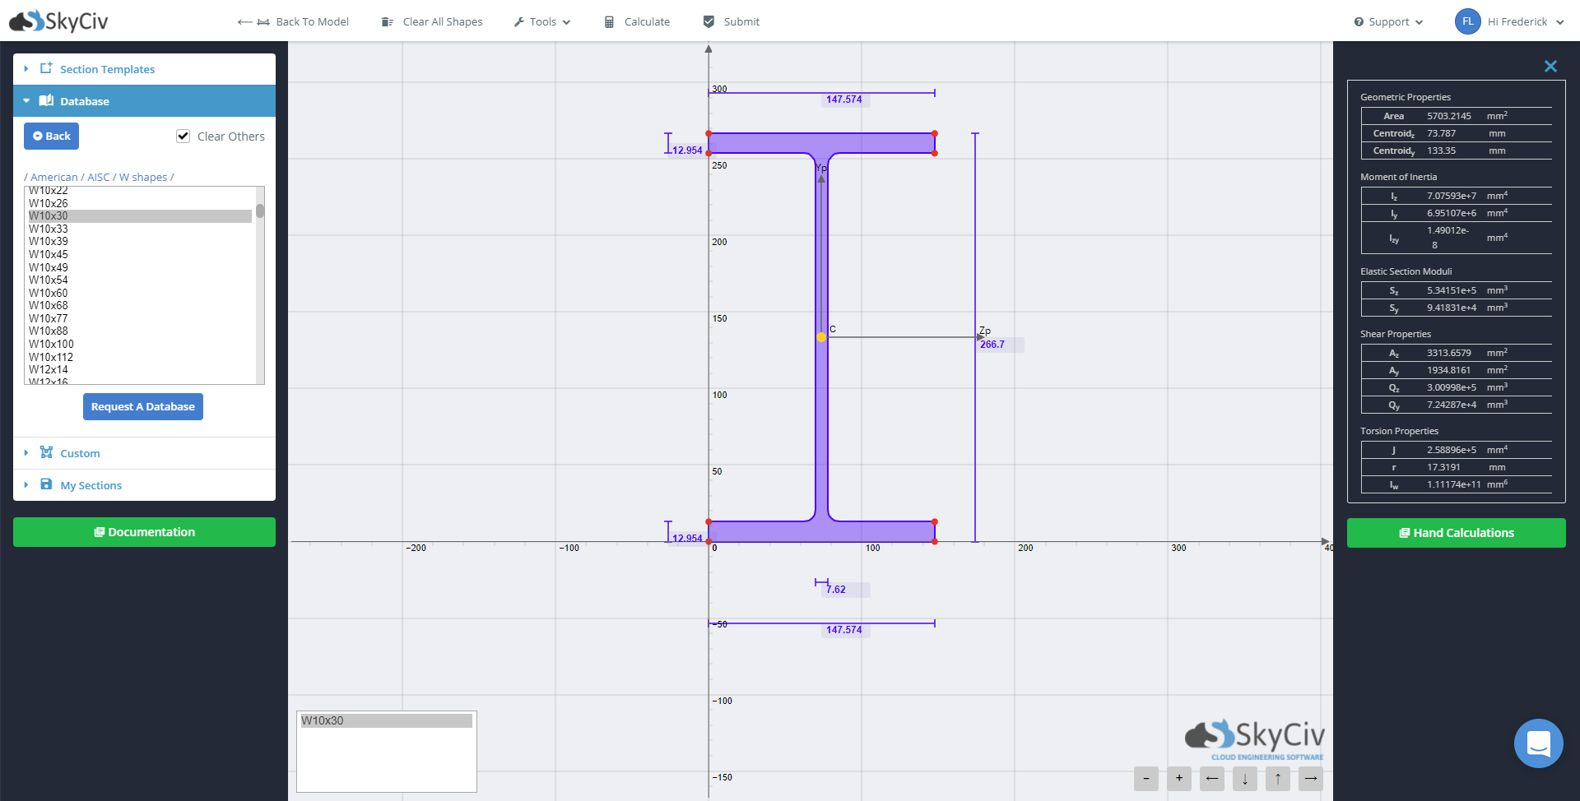This screenshot has width=1580, height=801.
Task: Click the Clear All Shapes toolbar icon
Action: [x=387, y=21]
